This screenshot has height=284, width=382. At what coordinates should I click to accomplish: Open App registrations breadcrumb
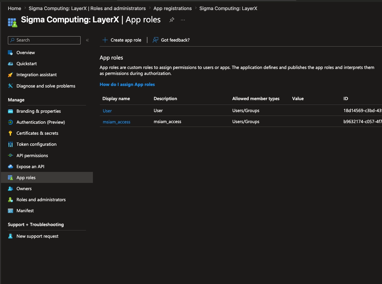[x=173, y=9]
